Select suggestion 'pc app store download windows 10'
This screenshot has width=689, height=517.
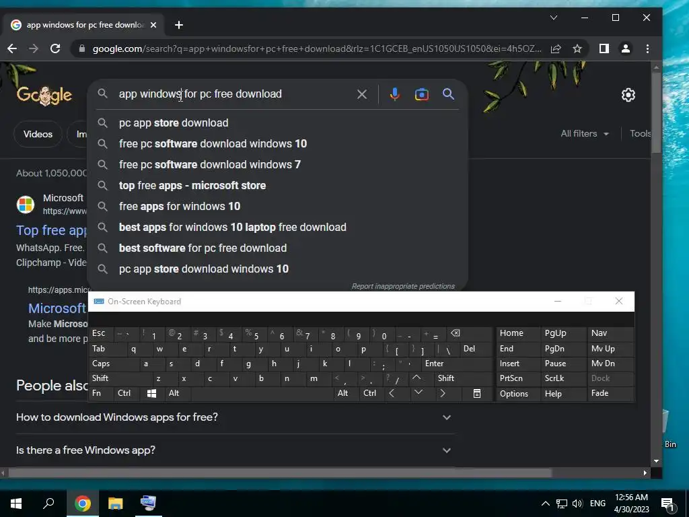coord(278,269)
